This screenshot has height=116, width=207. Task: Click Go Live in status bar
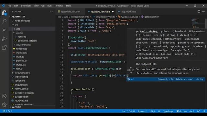tap(181, 111)
